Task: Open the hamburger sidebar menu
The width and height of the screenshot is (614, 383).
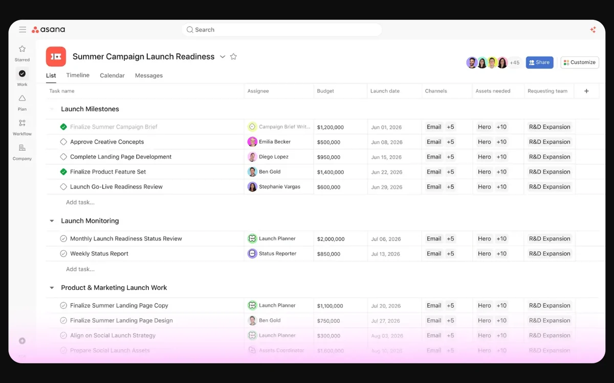Action: [23, 30]
